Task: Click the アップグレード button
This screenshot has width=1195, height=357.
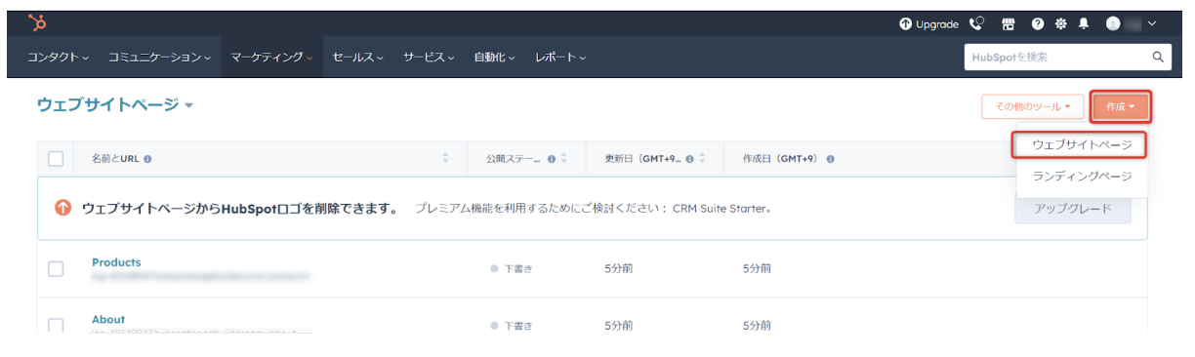Action: click(x=1072, y=209)
